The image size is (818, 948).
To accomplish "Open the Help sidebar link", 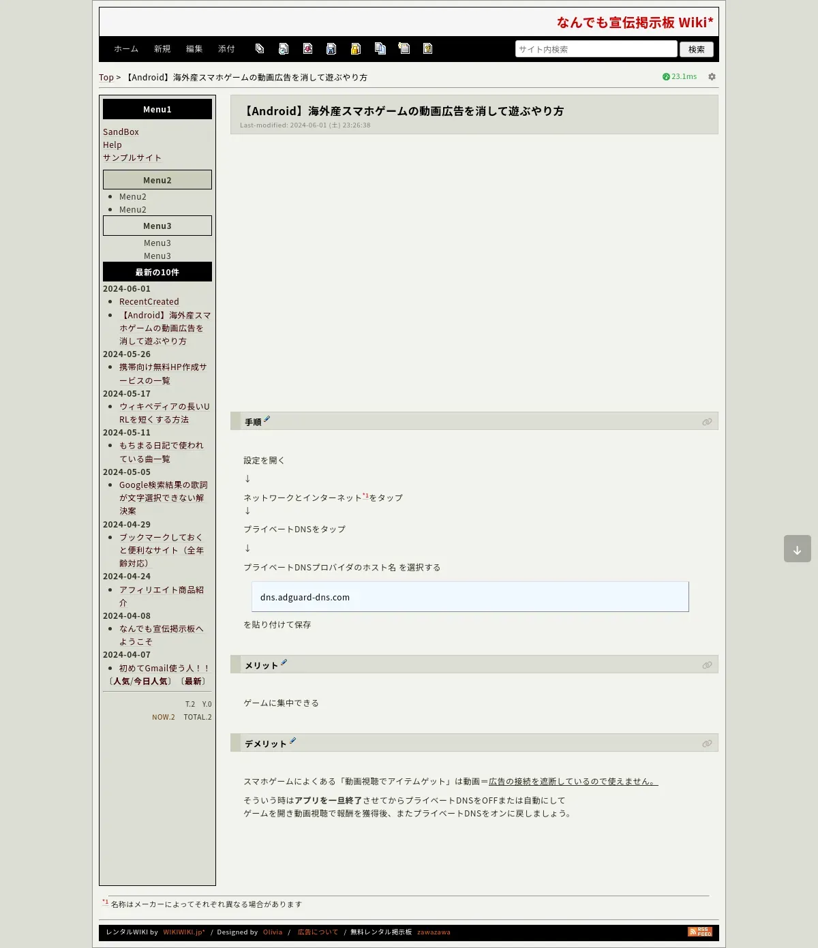I will pyautogui.click(x=112, y=145).
